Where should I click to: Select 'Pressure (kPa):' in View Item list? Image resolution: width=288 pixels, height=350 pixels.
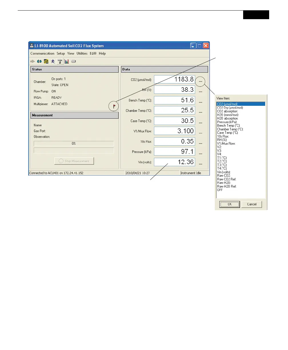[241, 122]
